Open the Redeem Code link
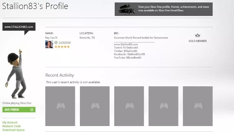This screenshot has width=234, height=132. click(x=12, y=126)
